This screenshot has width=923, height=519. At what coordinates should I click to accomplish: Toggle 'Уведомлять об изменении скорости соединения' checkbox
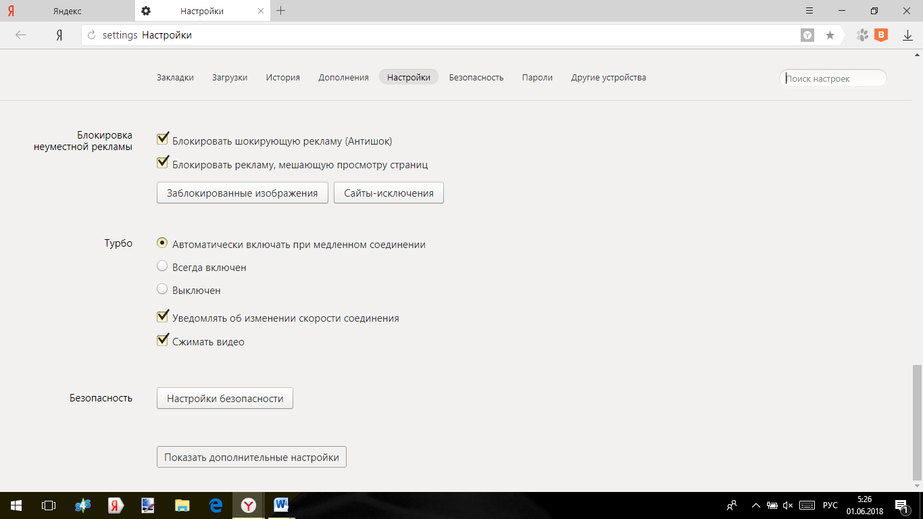pos(162,316)
